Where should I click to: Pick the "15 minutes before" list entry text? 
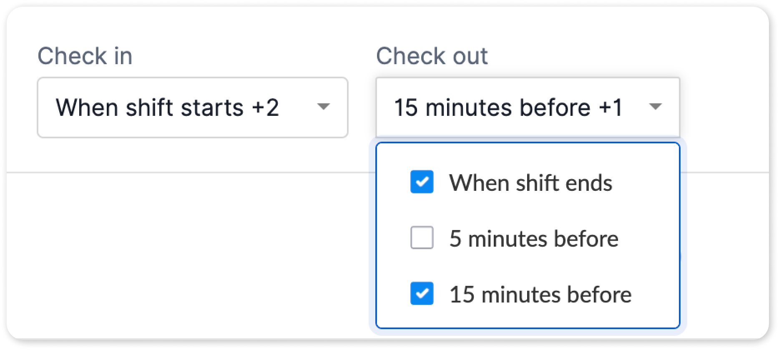coord(540,295)
